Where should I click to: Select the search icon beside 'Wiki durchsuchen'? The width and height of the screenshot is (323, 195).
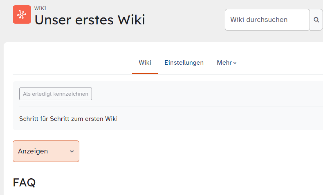click(317, 20)
